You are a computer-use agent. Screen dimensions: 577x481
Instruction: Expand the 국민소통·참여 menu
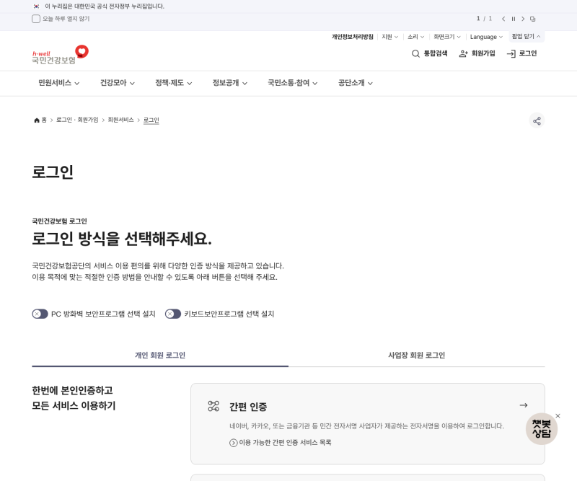click(293, 83)
